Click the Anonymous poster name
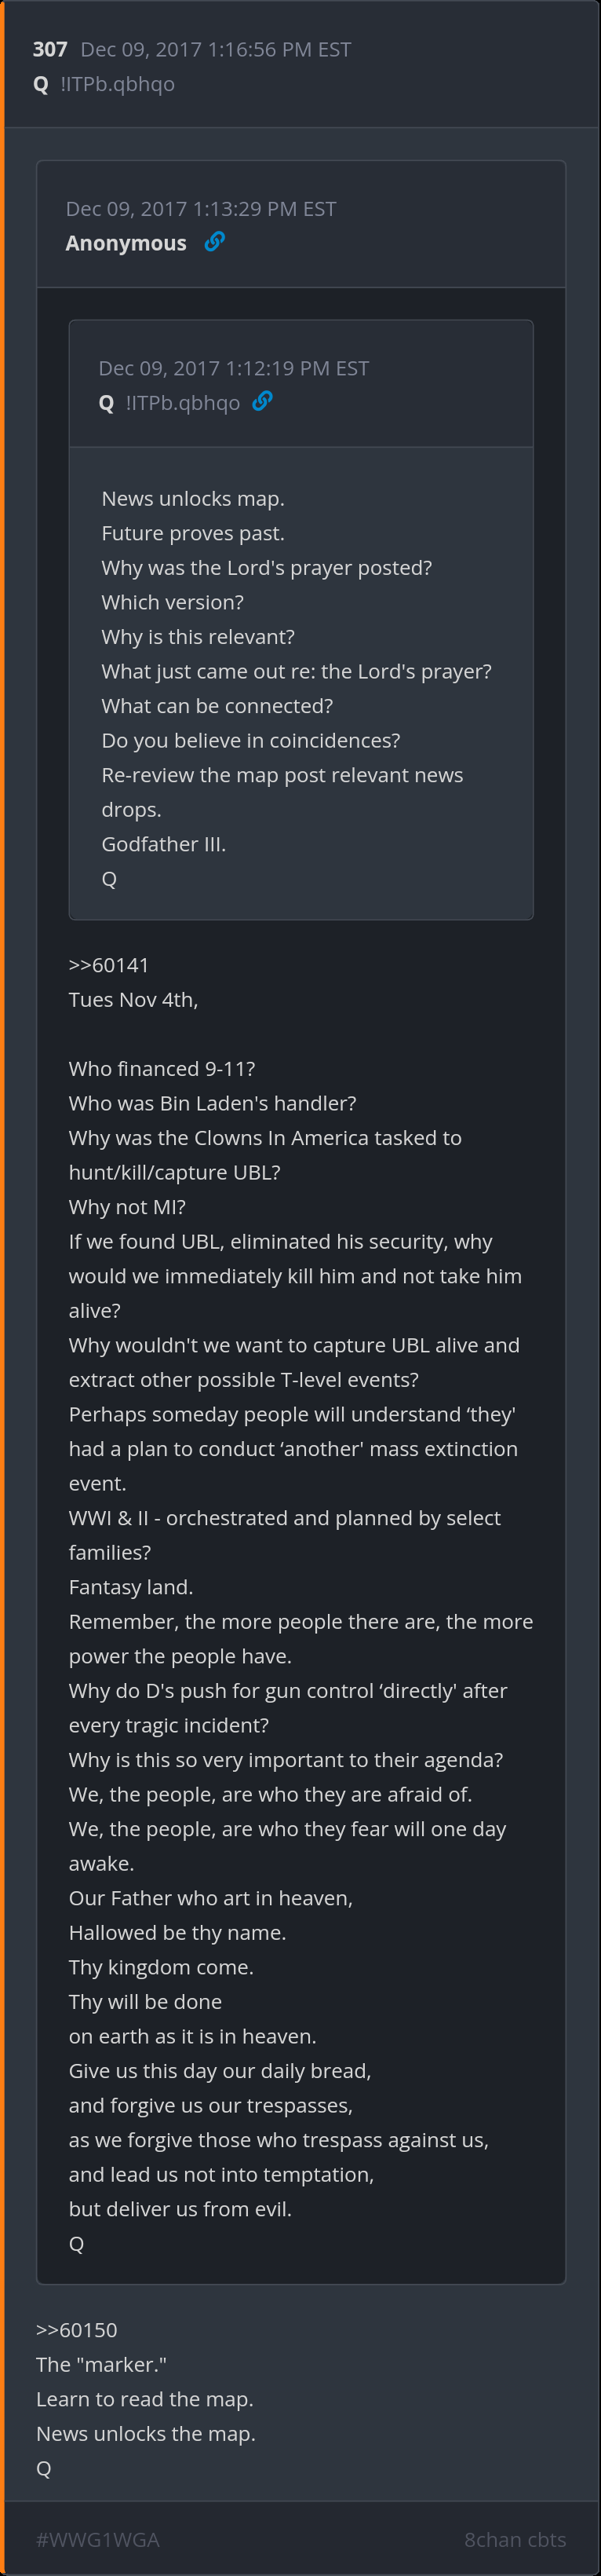This screenshot has height=2576, width=601. (126, 243)
